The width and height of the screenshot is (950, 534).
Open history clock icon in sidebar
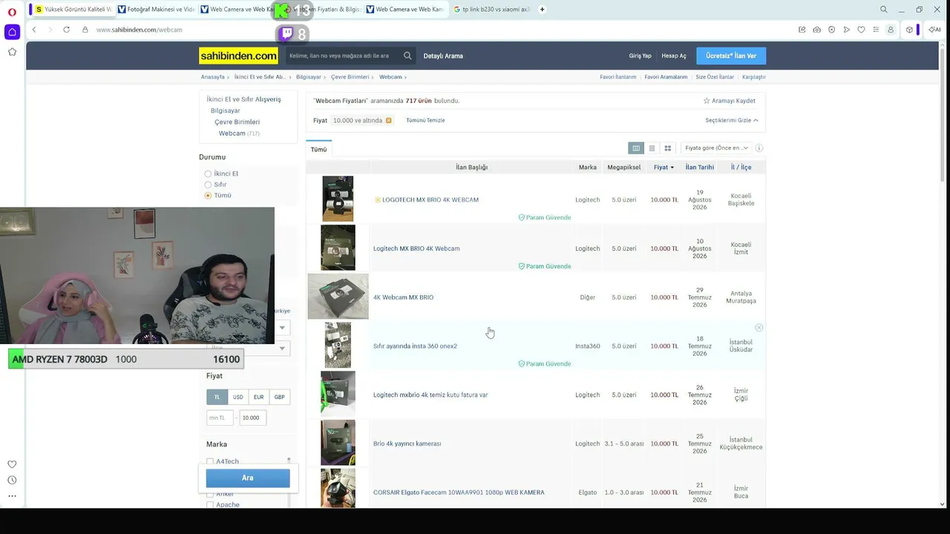[x=12, y=481]
